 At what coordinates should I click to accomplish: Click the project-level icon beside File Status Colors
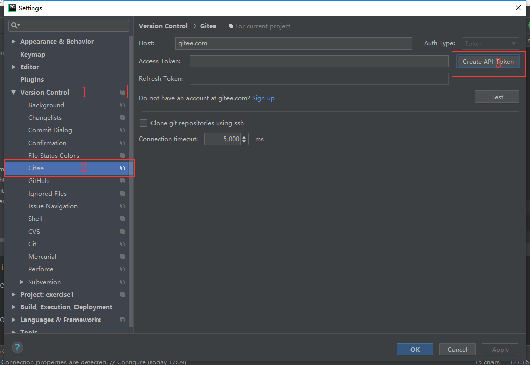(x=122, y=156)
